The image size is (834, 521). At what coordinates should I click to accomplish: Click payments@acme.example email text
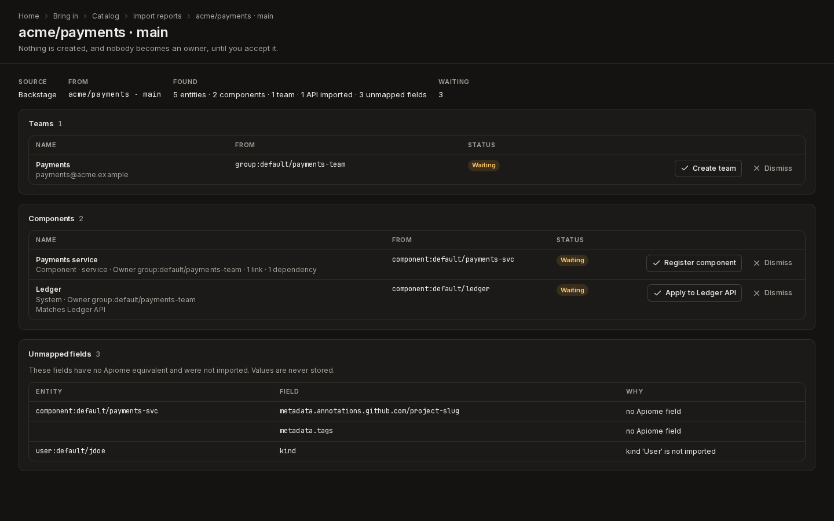82,175
